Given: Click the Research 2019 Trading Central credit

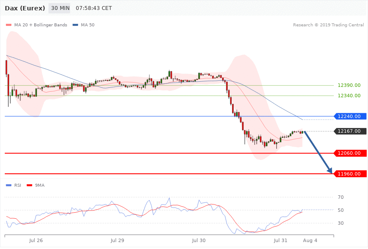Looking at the screenshot, I should pos(328,25).
